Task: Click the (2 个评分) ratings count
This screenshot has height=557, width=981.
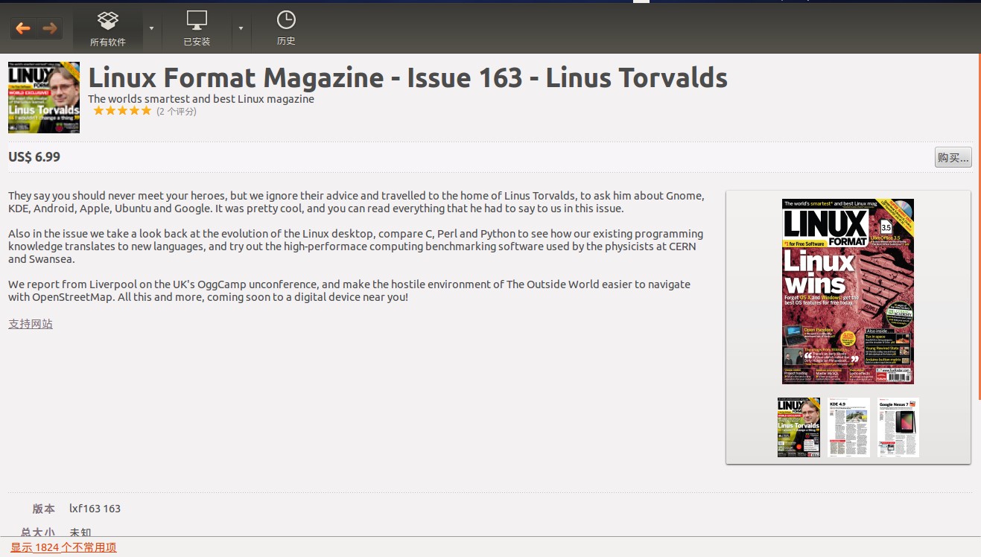Action: pos(177,111)
